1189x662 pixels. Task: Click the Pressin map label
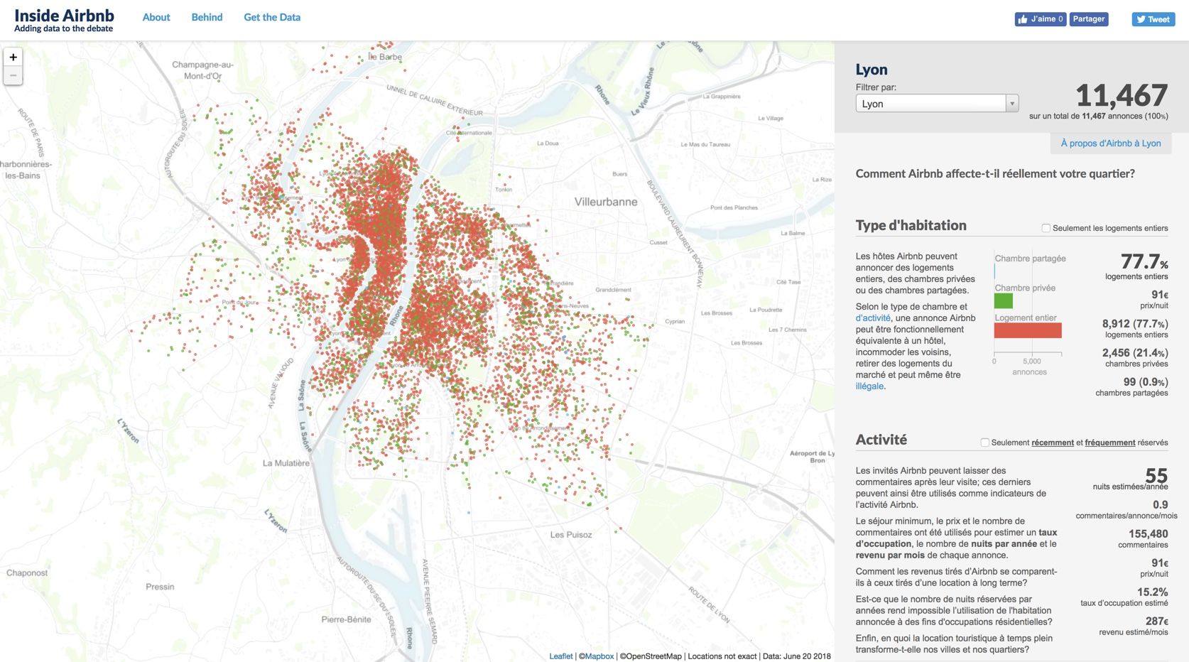(x=160, y=587)
